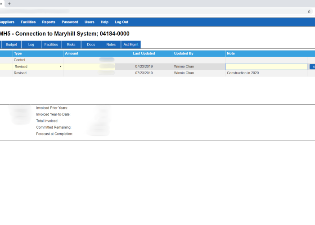Open a new browser tab with the plus button
Screen dimensions: 315x225
coord(9,4)
